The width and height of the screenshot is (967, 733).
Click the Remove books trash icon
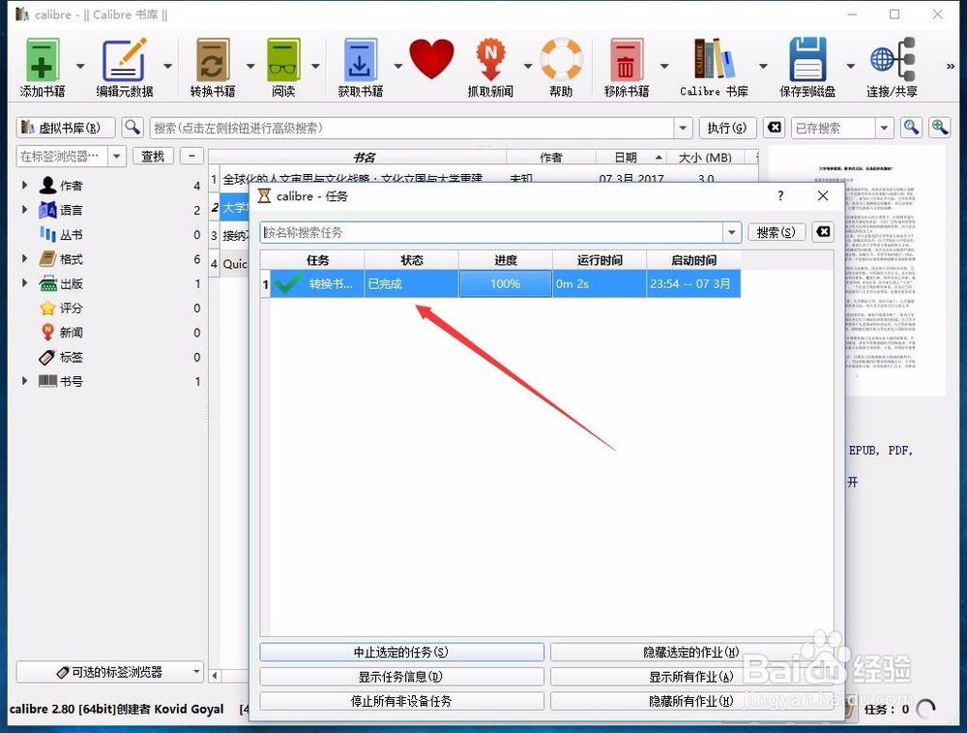pyautogui.click(x=627, y=60)
